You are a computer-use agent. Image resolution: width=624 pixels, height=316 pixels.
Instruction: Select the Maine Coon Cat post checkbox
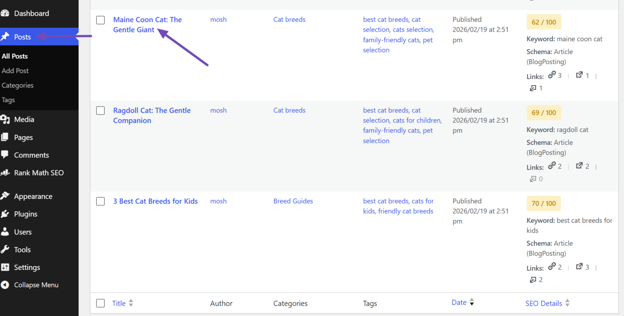point(101,20)
